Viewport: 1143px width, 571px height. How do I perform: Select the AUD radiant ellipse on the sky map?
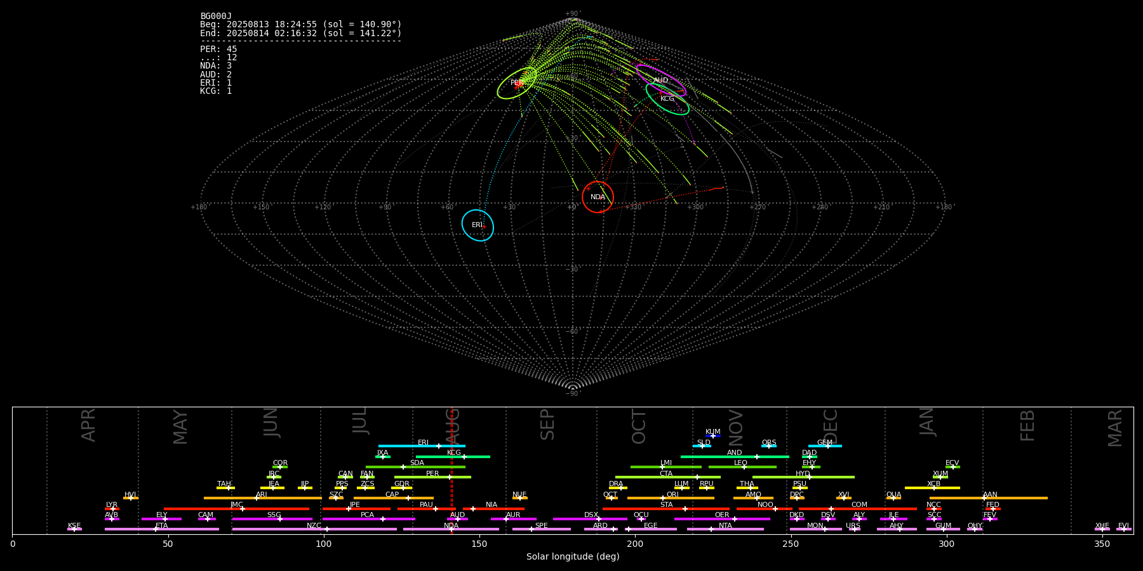tap(661, 80)
